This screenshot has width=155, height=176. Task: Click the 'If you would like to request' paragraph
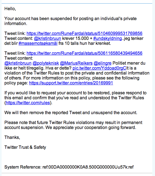[x=75, y=98]
